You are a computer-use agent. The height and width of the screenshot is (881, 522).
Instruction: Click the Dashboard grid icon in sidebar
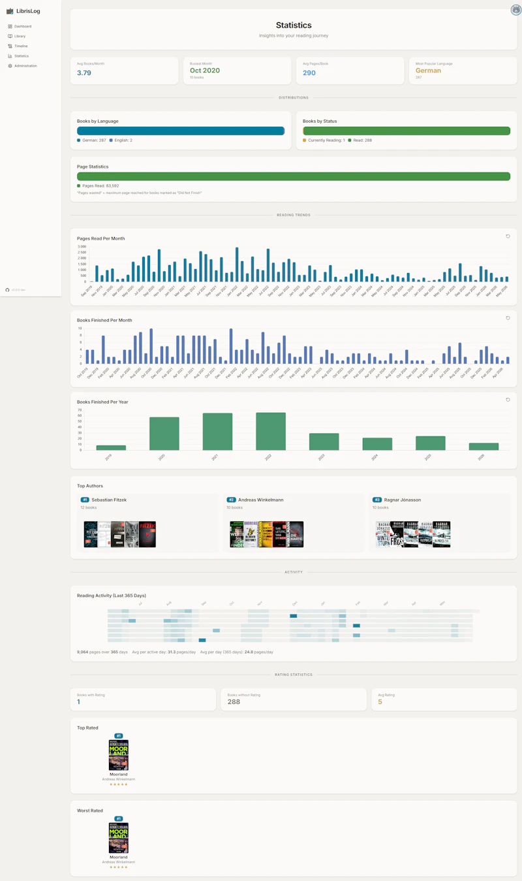[x=10, y=26]
